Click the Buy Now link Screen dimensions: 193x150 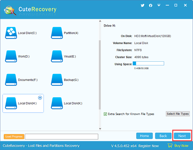click(x=181, y=146)
